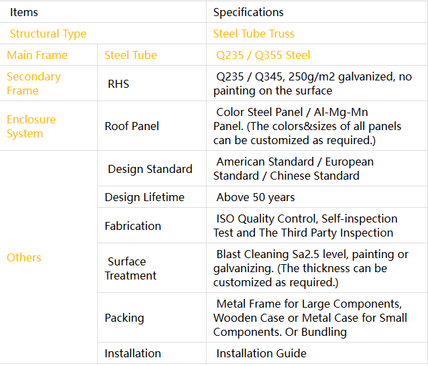Click the Q235 / Q355 Steel value
Screen dimensions: 428x366
[x=263, y=55]
